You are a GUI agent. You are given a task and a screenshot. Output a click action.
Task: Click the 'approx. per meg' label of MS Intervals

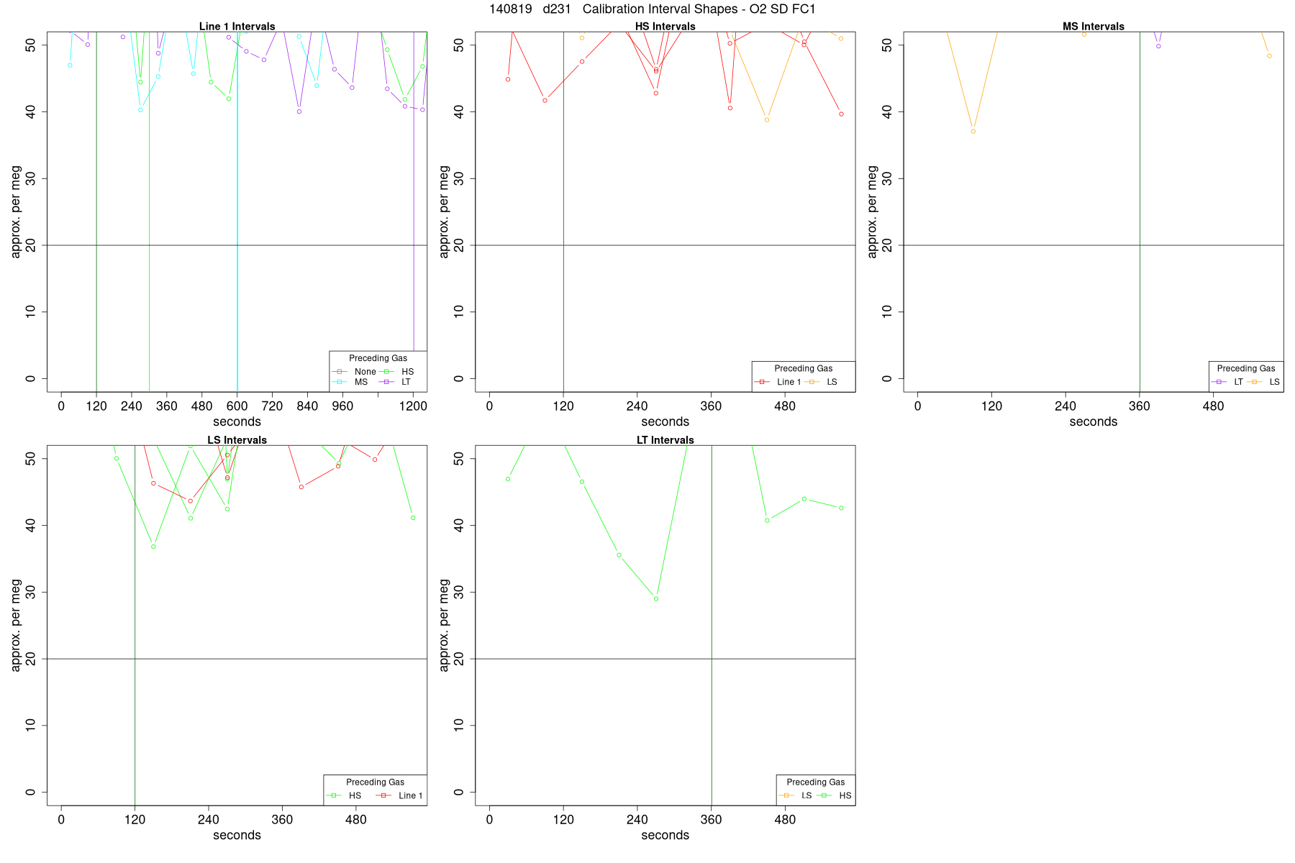[x=873, y=211]
